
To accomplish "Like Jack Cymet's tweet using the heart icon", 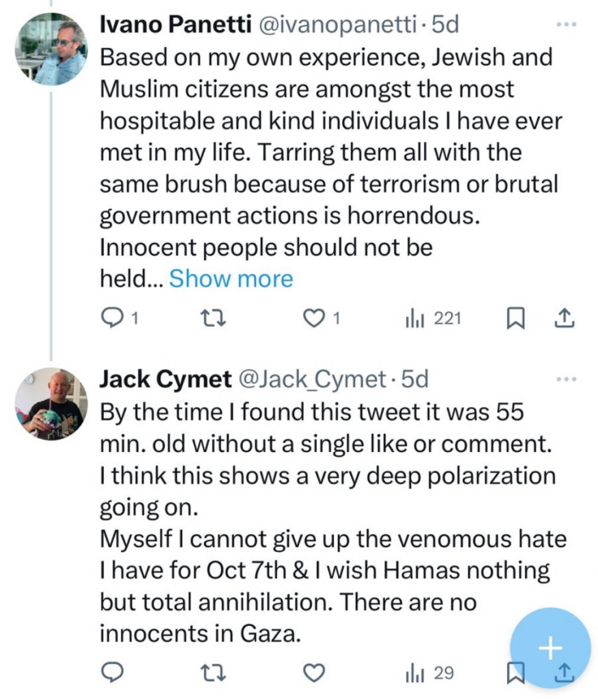I will point(314,673).
